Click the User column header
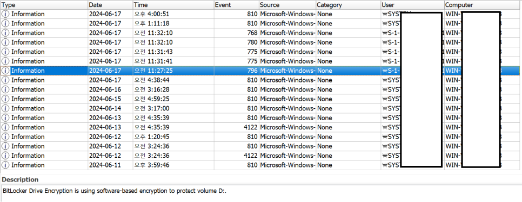522x202 pixels. (x=412, y=5)
